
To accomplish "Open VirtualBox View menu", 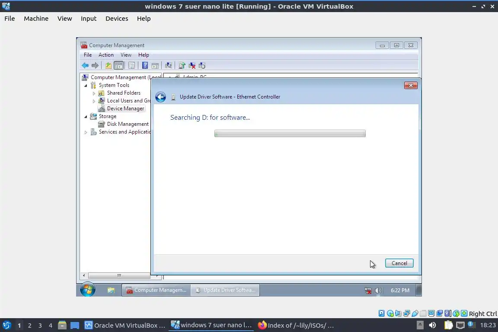I will (x=64, y=19).
